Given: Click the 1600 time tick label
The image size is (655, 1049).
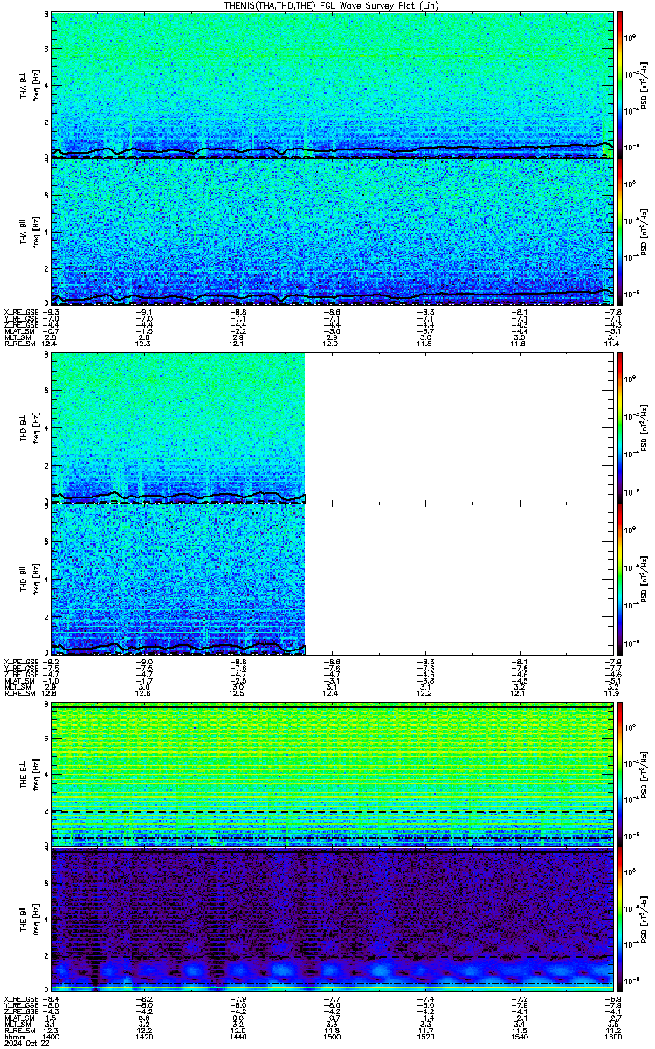Looking at the screenshot, I should point(614,1038).
